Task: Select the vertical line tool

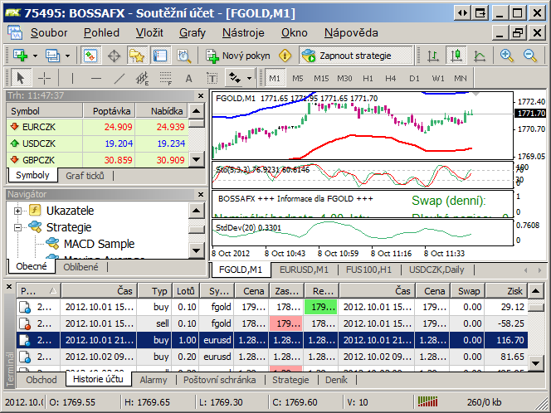Action: pos(72,78)
